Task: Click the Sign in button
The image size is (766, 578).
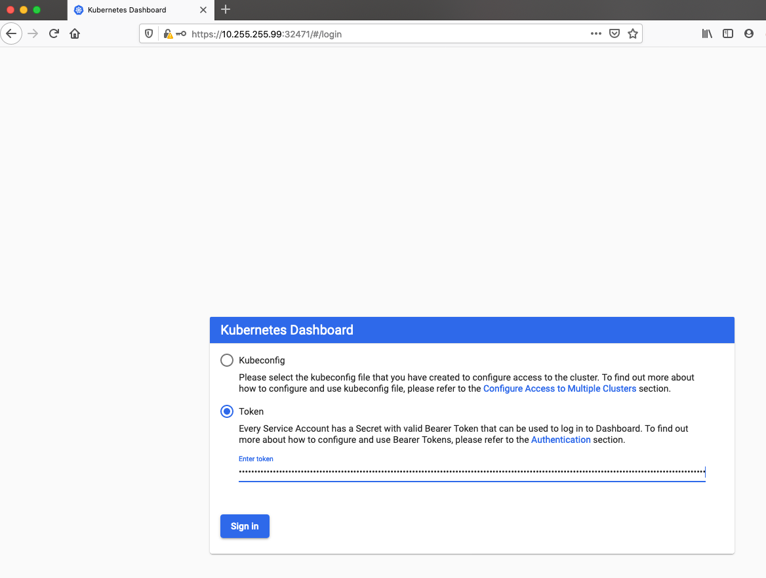Action: click(x=245, y=526)
